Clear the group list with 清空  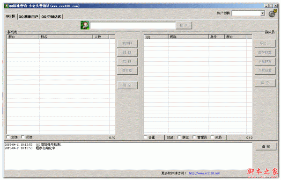[127, 86]
